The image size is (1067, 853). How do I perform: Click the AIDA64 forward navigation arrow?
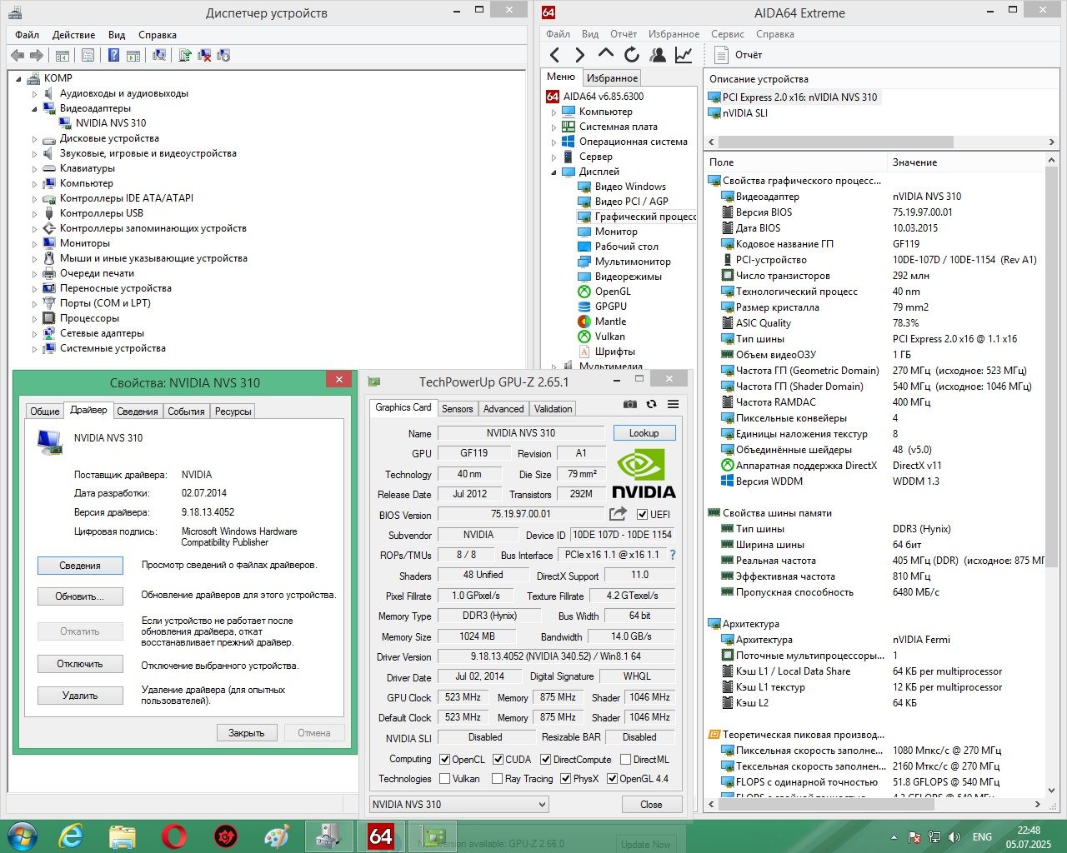580,55
